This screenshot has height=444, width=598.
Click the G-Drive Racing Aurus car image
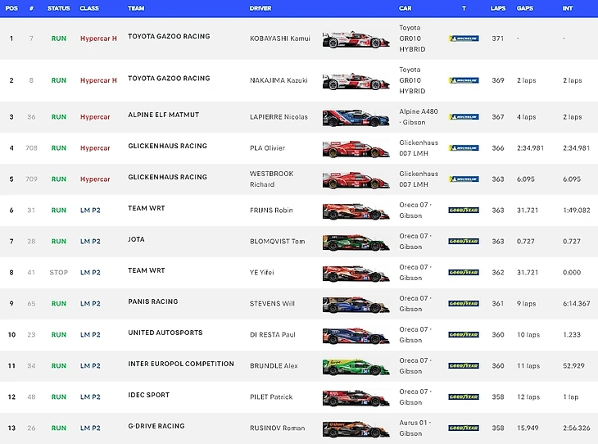tap(356, 428)
